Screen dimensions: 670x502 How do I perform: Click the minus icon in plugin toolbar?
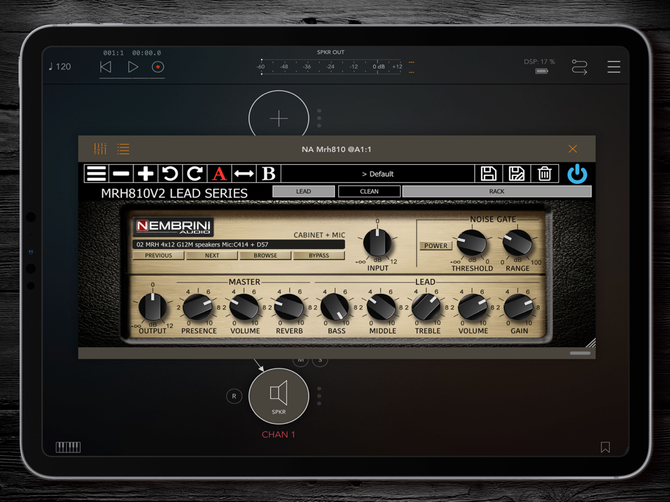pos(121,174)
